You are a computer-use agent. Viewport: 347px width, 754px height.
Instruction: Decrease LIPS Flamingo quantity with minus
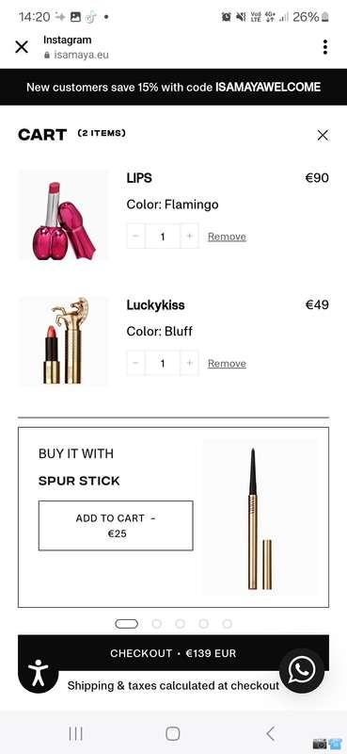[x=135, y=237]
